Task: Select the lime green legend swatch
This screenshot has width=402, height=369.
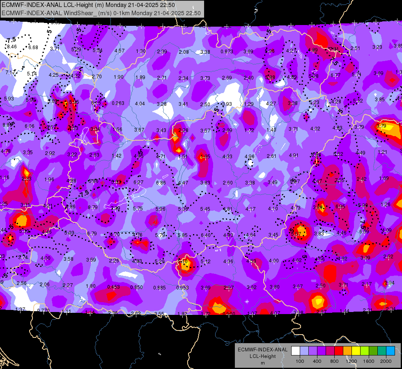Action: click(365, 351)
